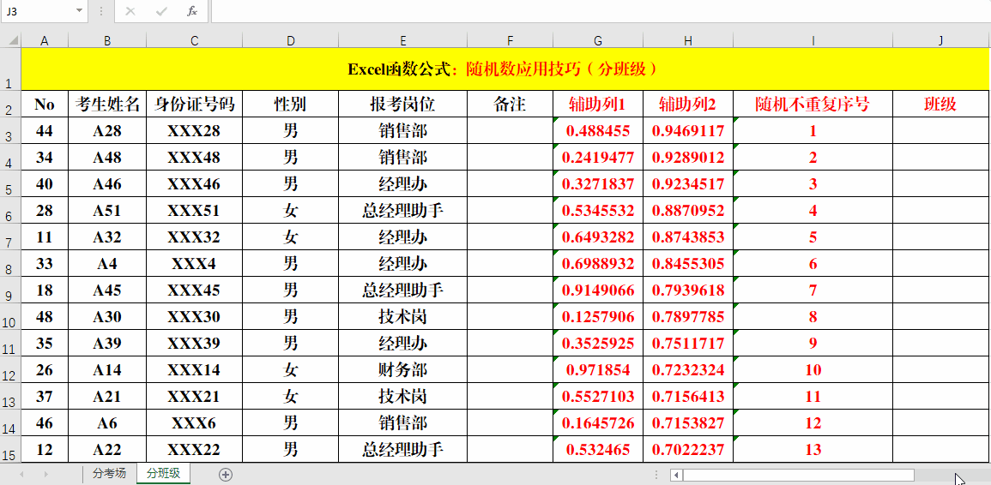Click the previous sheet navigation arrow
The image size is (991, 485).
22,474
